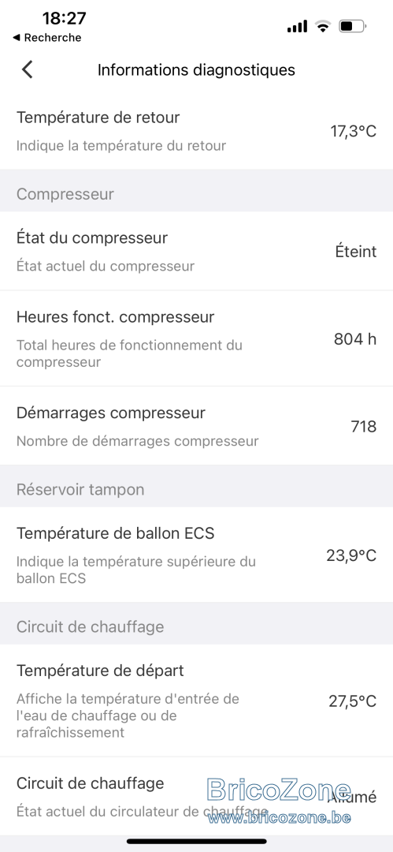Screen dimensions: 393x852
Task: Return to Recherche app via back link
Action: click(46, 38)
